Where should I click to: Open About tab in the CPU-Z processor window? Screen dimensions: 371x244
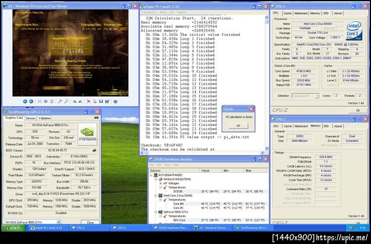point(338,13)
